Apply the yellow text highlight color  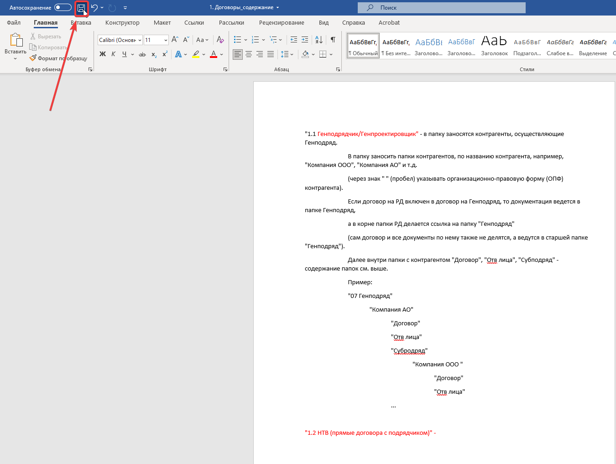point(196,54)
